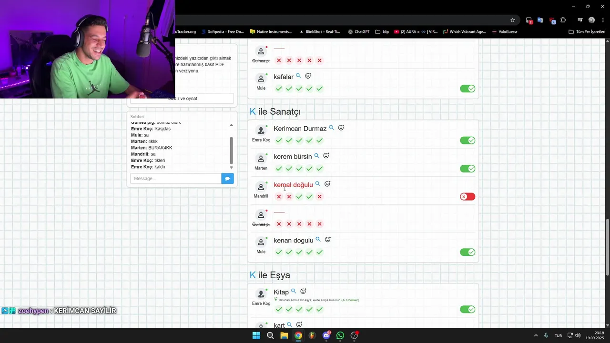The image size is (610, 343).
Task: Add emoji reaction to Kerimcan Durmaz
Action: pyautogui.click(x=341, y=128)
